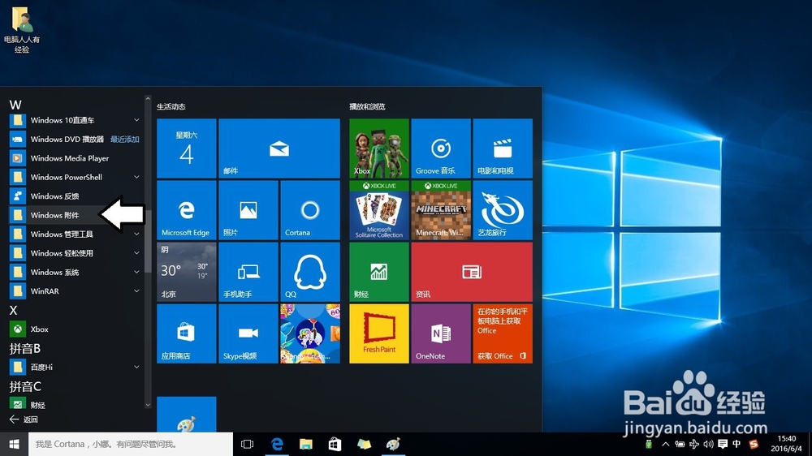Click the X letter heading

pos(14,310)
